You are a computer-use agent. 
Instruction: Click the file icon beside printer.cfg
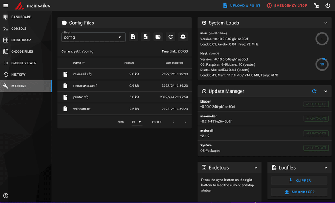pos(65,97)
